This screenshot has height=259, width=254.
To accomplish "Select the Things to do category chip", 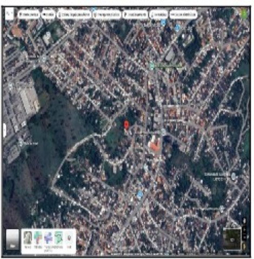I will (x=74, y=15).
